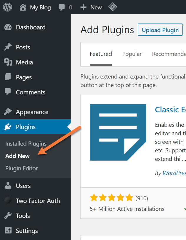This screenshot has height=240, width=186.
Task: Select the Appearance paintbrush icon
Action: [8, 112]
